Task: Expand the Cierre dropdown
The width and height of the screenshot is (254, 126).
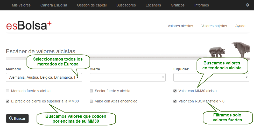Action: coord(128,77)
